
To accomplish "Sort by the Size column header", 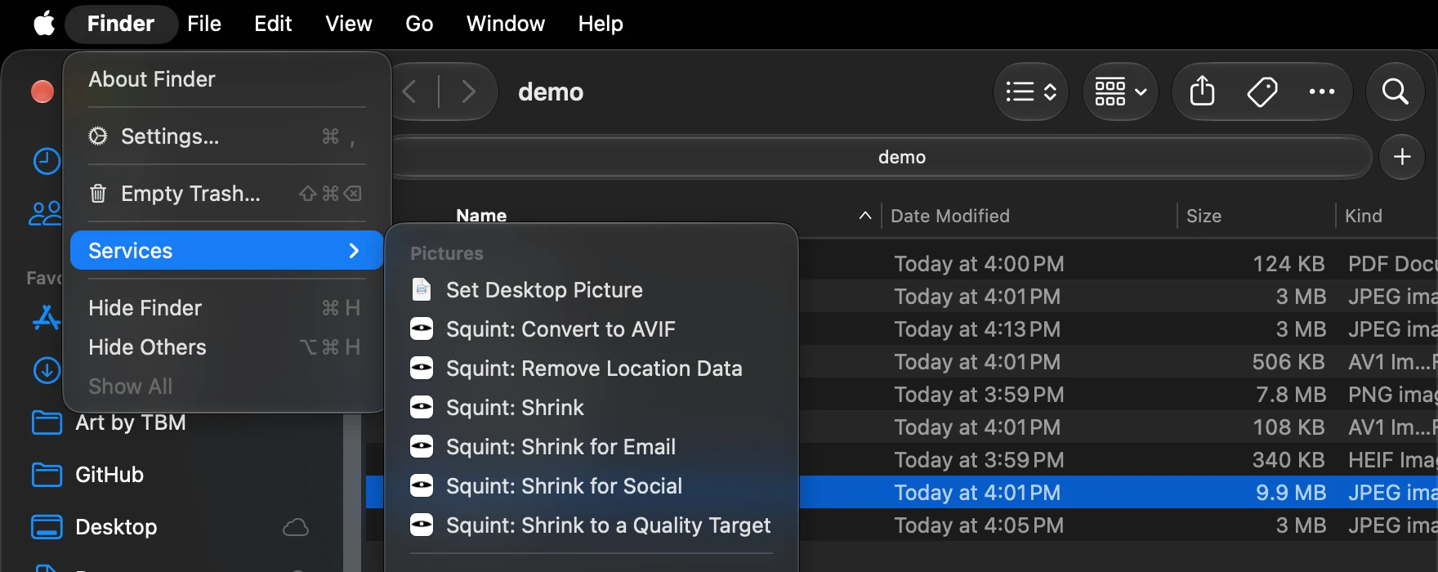I will (x=1204, y=216).
